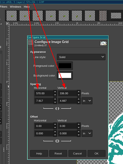Viewport: 123px width, 164px height.
Task: Click the Horizontal spacing inches field 7.917
Action: click(44, 101)
